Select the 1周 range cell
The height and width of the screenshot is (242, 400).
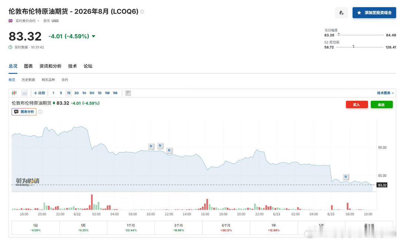(83, 228)
